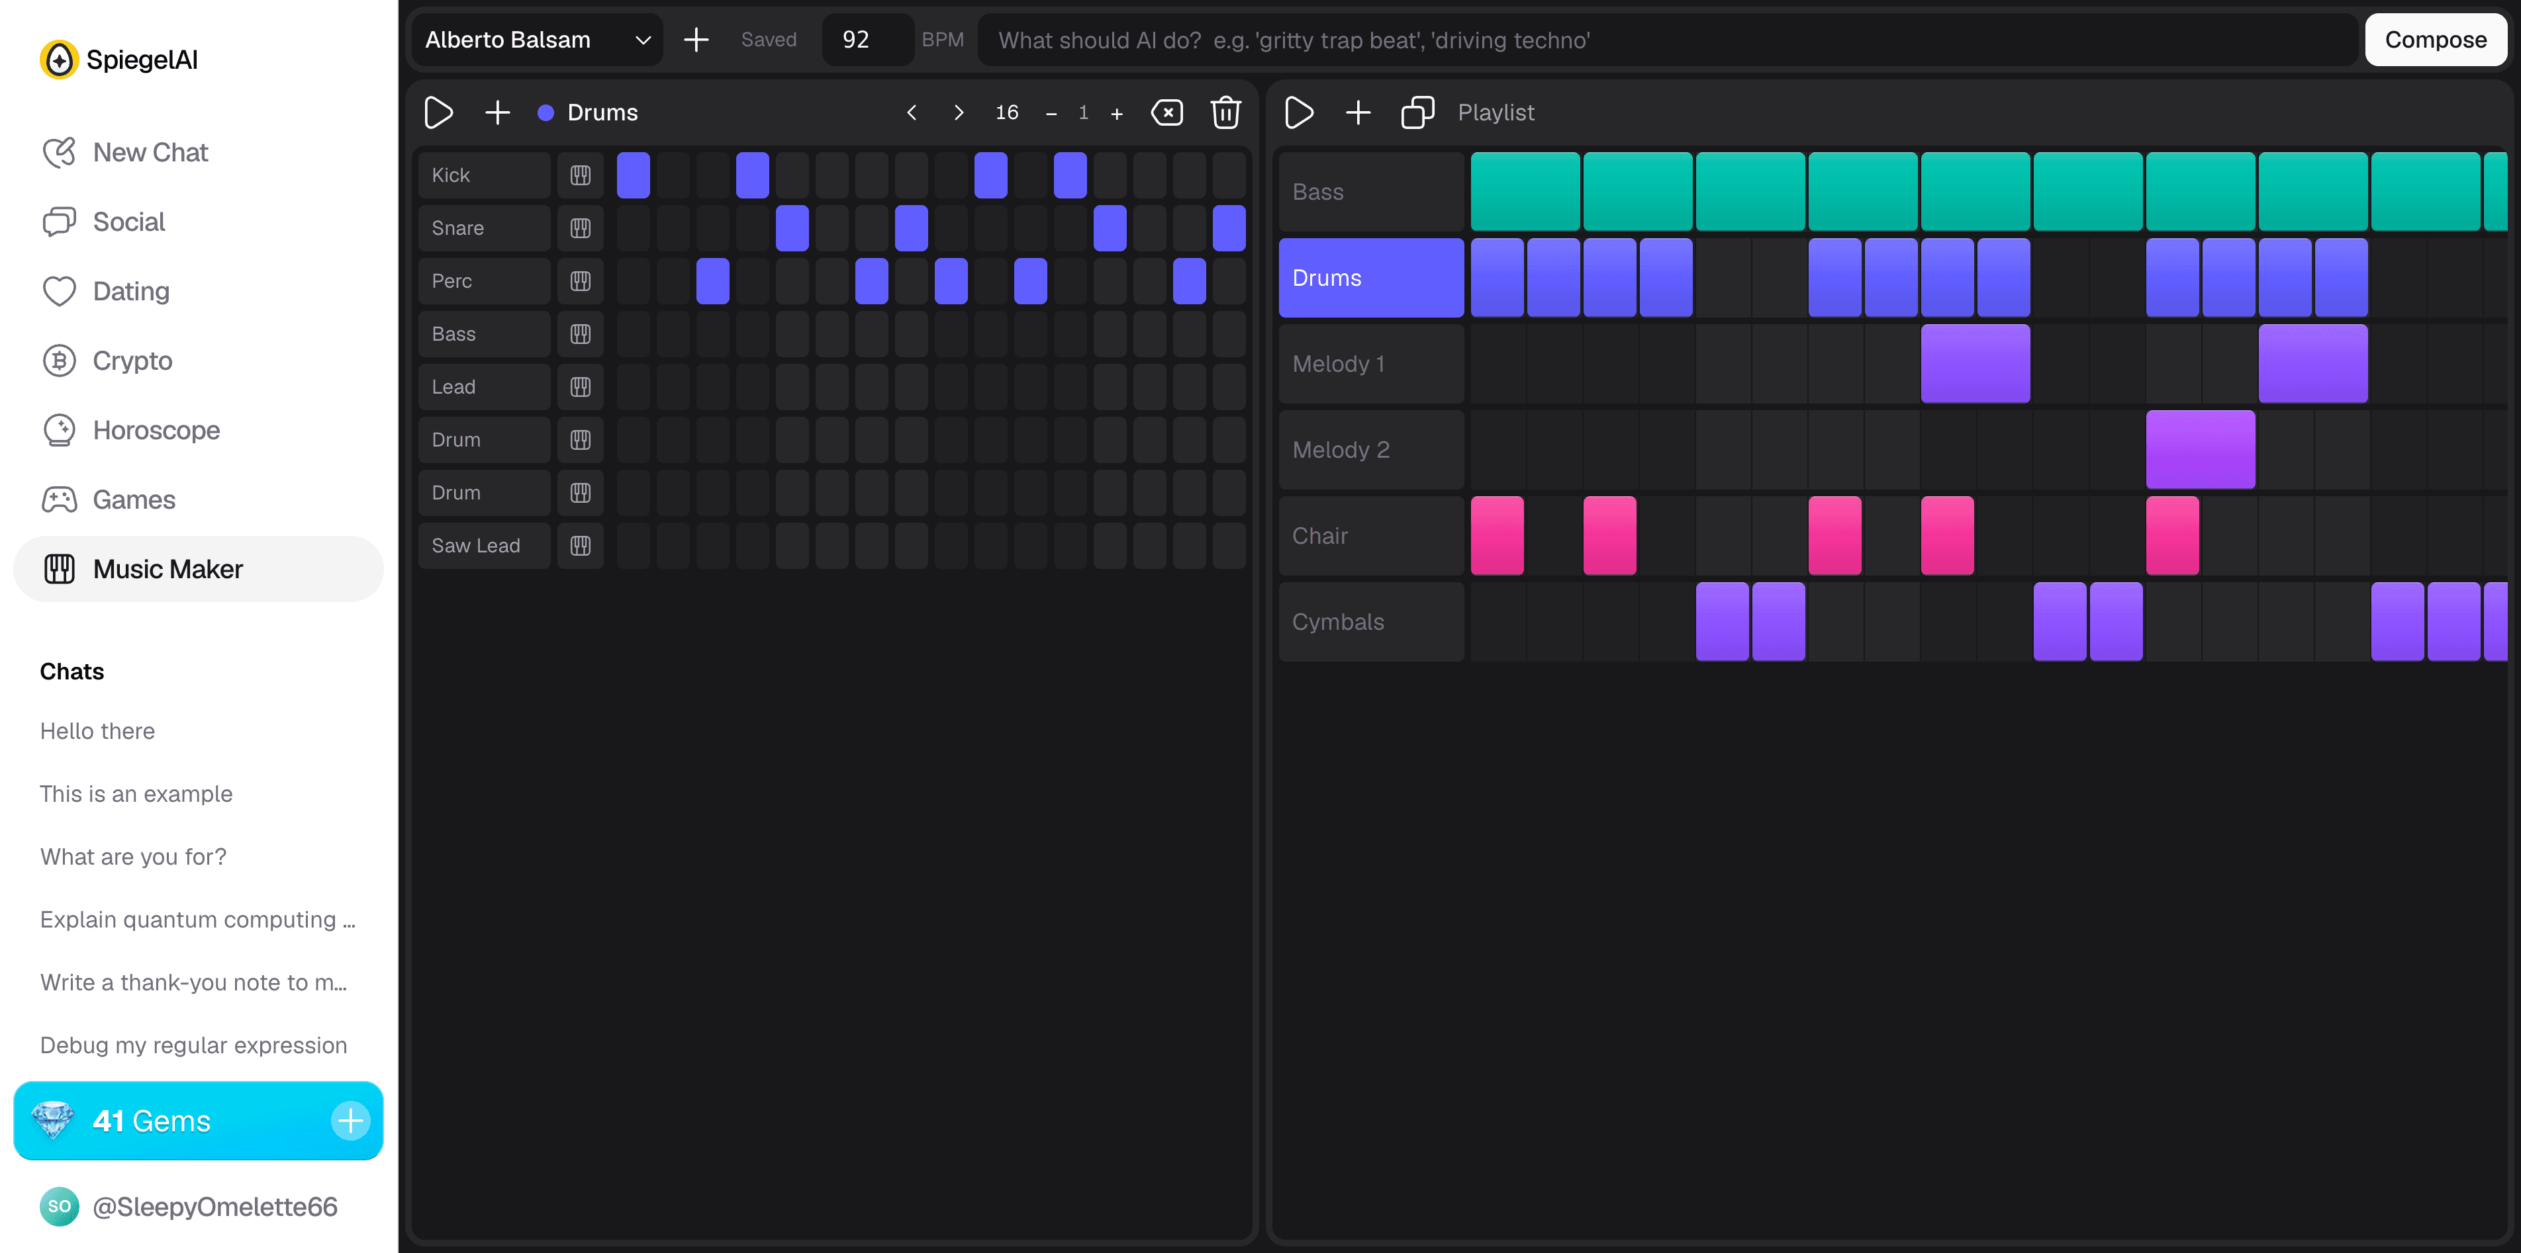Screen dimensions: 2521x1253
Task: Select the Music Maker section
Action: [x=198, y=570]
